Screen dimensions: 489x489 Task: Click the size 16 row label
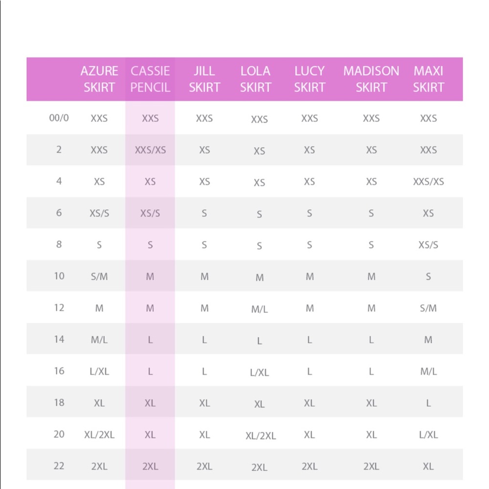(x=59, y=371)
